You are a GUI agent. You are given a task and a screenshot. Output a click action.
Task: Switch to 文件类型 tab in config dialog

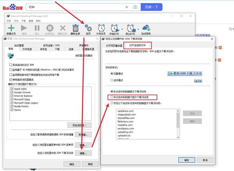point(27,49)
